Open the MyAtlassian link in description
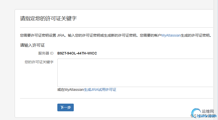This screenshot has height=120, width=218. (x=171, y=35)
